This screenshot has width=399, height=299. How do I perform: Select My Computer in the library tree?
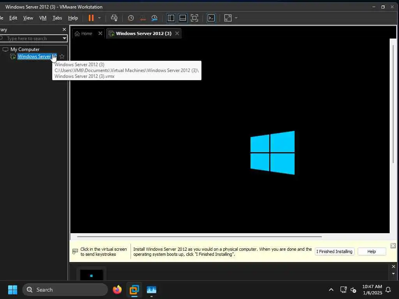click(25, 49)
